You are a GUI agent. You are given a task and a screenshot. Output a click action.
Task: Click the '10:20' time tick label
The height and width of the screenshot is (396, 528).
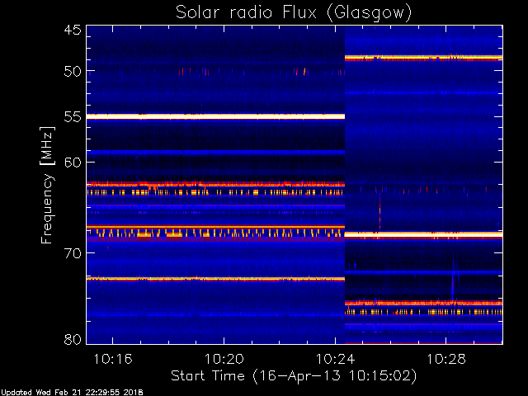(x=224, y=359)
